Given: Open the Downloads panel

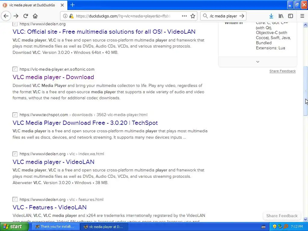Looking at the screenshot, I should (x=271, y=16).
